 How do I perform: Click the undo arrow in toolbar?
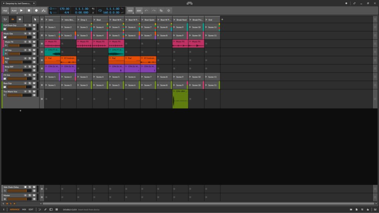pos(146,11)
